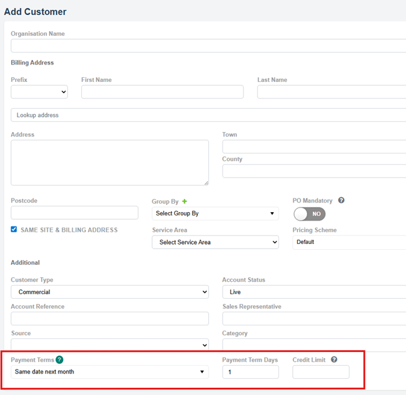Open the Payment Terms dropdown
Screen dimensions: 406x395
pos(109,372)
